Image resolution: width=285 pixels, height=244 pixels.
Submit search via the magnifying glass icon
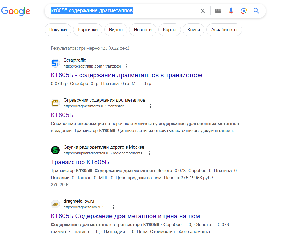point(256,11)
